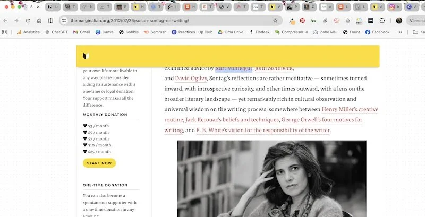Close the active Susan Sontag tab
The width and height of the screenshot is (425, 217).
click(38, 7)
